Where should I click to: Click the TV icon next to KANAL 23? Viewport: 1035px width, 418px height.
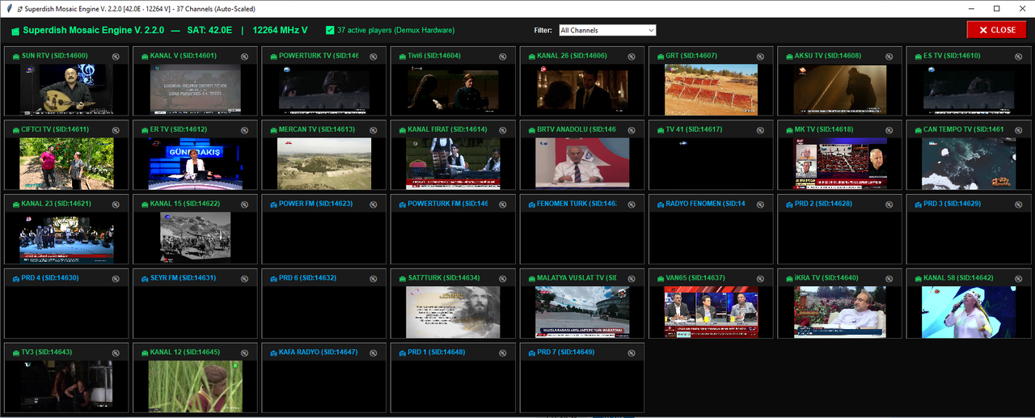pyautogui.click(x=15, y=205)
